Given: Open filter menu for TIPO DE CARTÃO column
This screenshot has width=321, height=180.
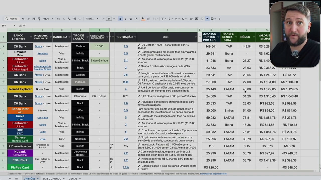Looking at the screenshot, I should tap(87, 37).
